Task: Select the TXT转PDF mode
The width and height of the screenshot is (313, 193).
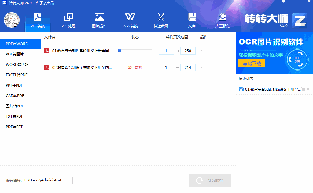Action: 20,116
